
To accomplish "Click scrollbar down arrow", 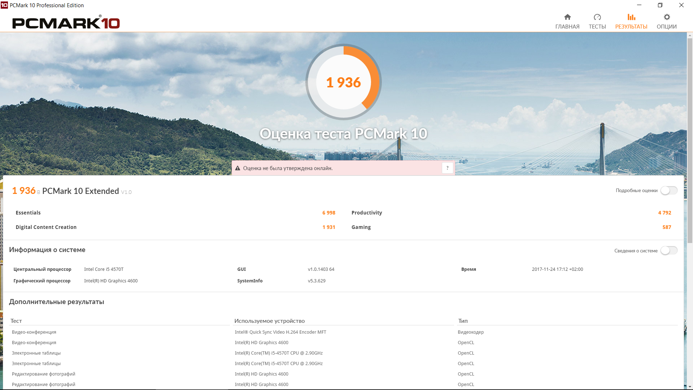I will (690, 387).
